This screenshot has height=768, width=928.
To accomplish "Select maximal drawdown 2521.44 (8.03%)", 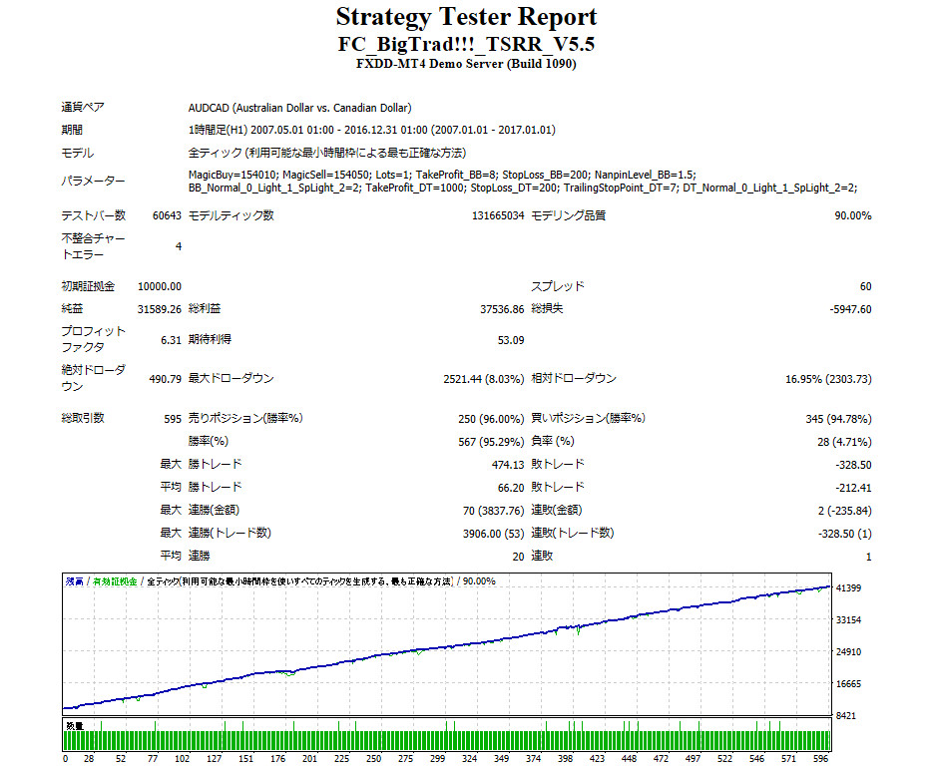I will pos(484,379).
